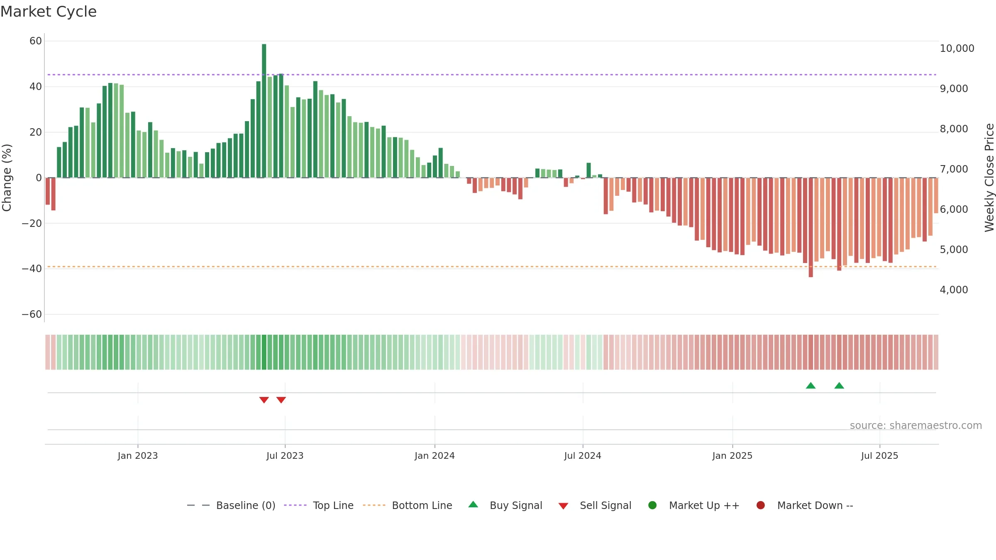The height and width of the screenshot is (560, 996).
Task: Click the darkest green heat strip cell
Action: click(264, 352)
